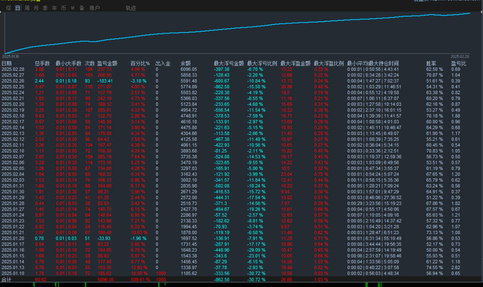
Task: Open the 季 quarterly tab
Action: coord(45,8)
